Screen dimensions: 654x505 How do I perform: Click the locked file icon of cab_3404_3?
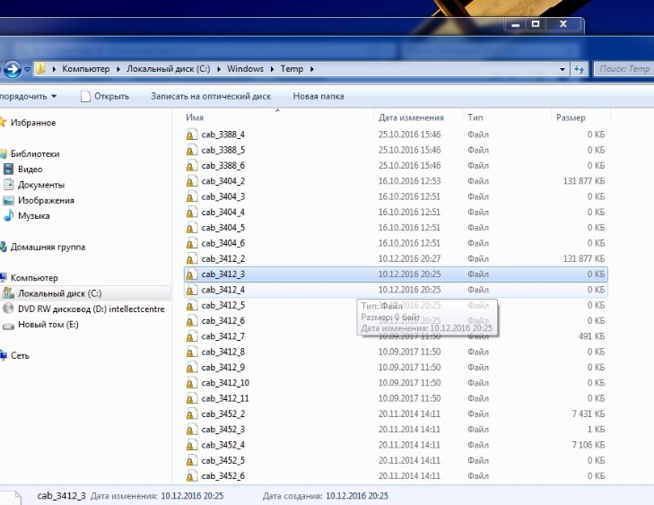click(191, 196)
